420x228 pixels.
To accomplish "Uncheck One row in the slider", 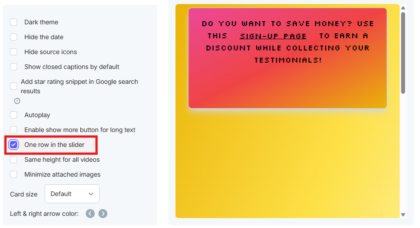I will click(x=14, y=145).
